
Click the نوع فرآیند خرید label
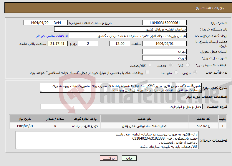(215, 72)
